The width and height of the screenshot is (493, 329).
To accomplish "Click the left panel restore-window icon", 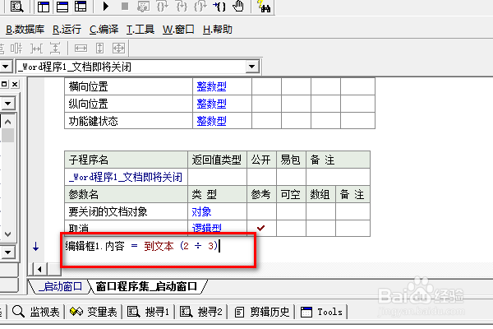I will (4, 84).
